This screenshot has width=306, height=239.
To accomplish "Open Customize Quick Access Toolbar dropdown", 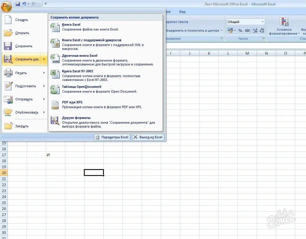I will [46, 4].
